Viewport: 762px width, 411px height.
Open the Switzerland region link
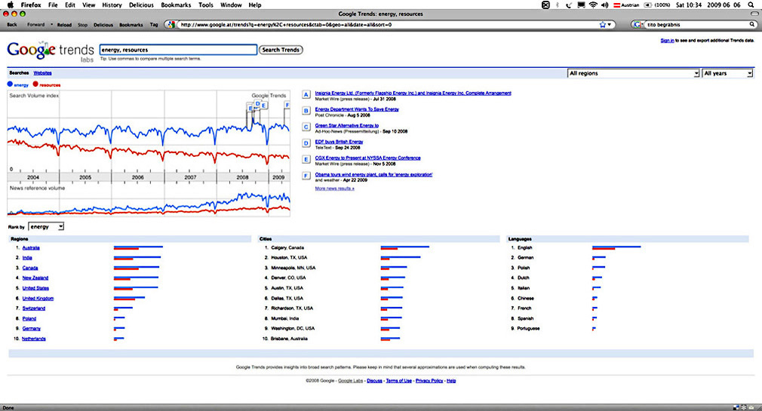pos(33,308)
